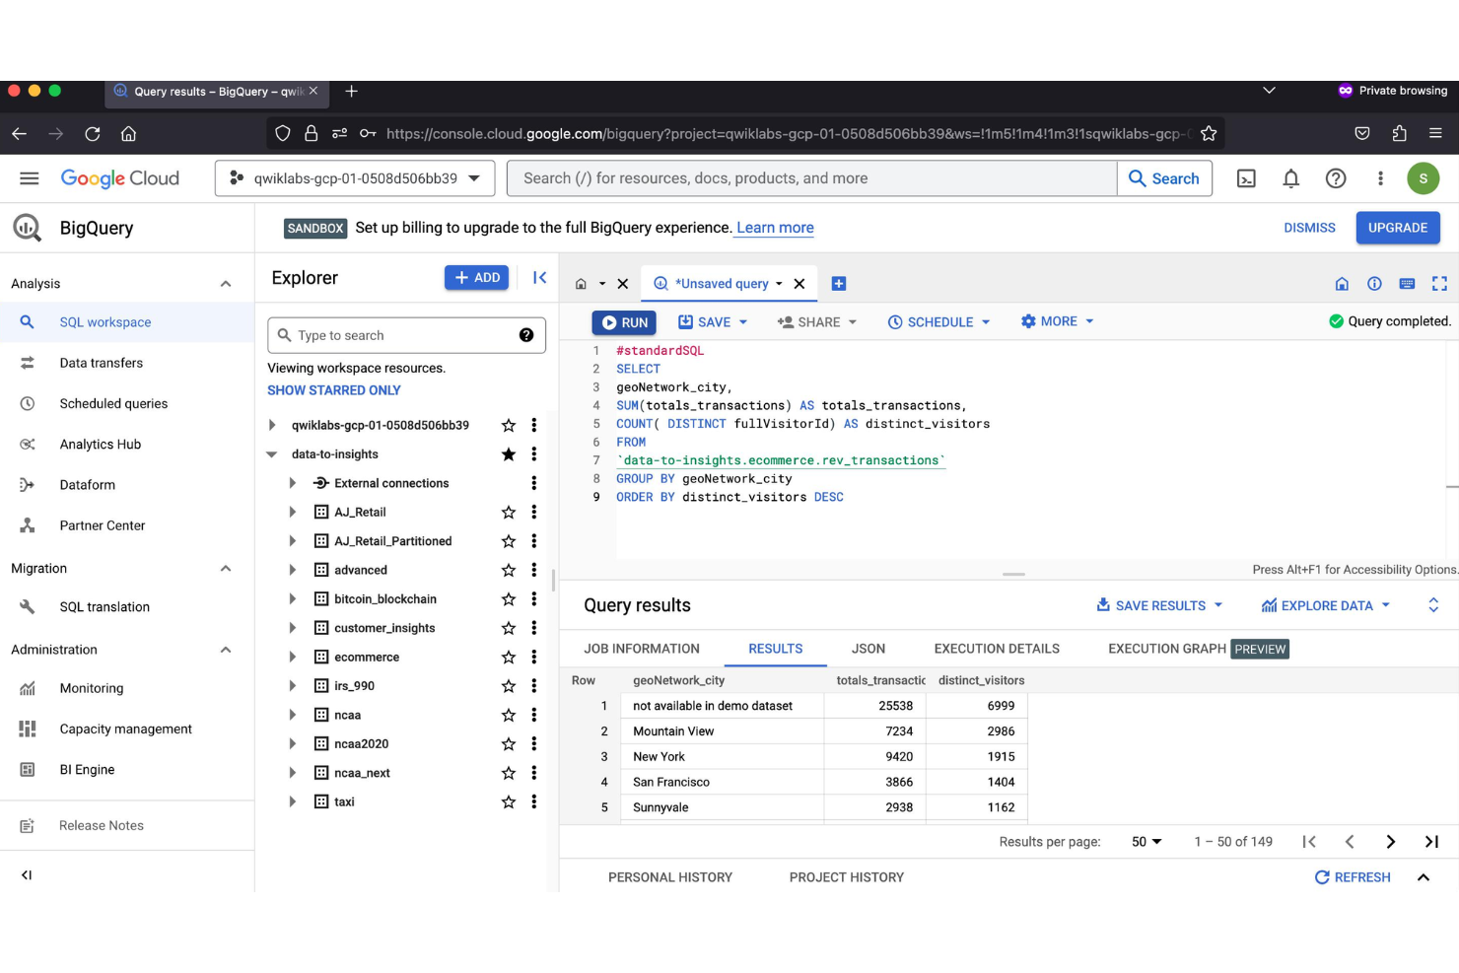Open PERSONAL HISTORY tab
Viewport: 1459px width, 973px height.
coord(670,877)
